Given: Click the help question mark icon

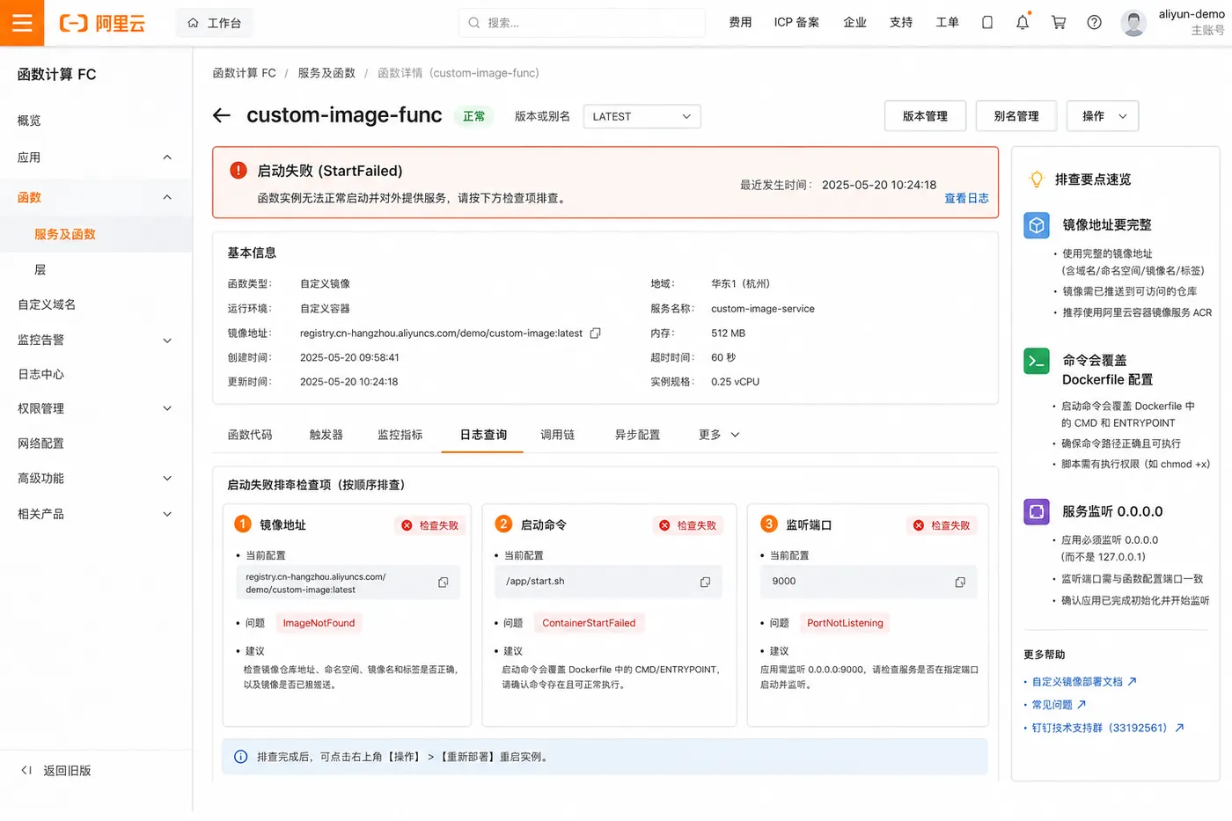Looking at the screenshot, I should [1094, 23].
